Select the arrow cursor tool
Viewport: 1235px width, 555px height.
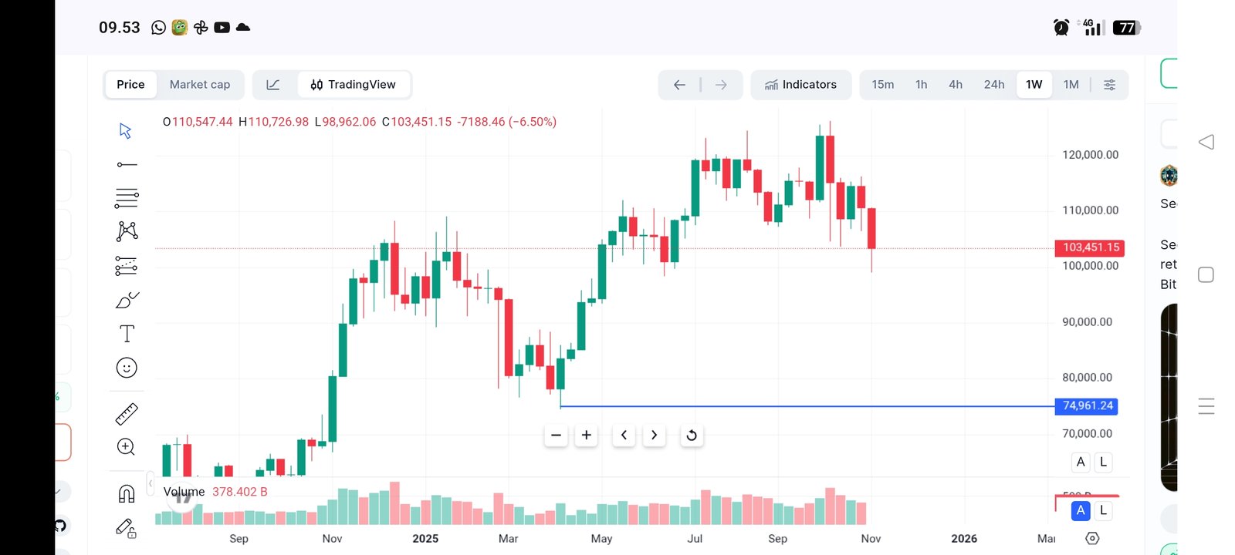126,130
